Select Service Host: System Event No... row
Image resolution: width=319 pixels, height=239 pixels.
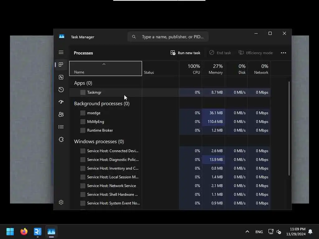click(x=170, y=204)
